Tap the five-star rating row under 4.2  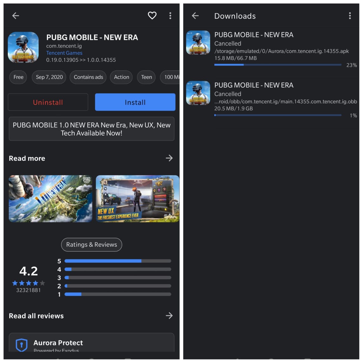[x=28, y=283]
